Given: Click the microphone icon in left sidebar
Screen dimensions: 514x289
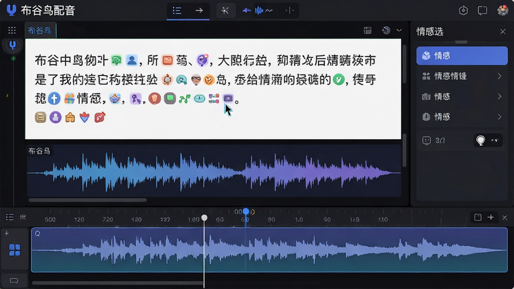Looking at the screenshot, I should (13, 45).
